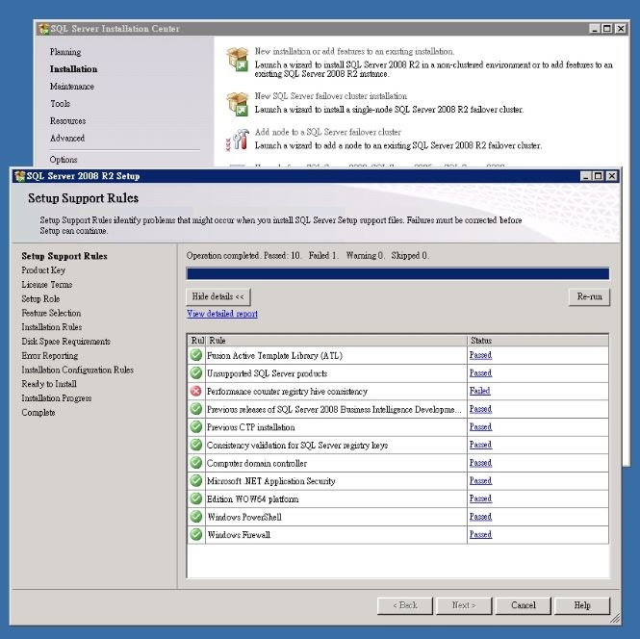Image resolution: width=640 pixels, height=639 pixels.
Task: Click the failover cluster installation box icon
Action: [x=237, y=104]
